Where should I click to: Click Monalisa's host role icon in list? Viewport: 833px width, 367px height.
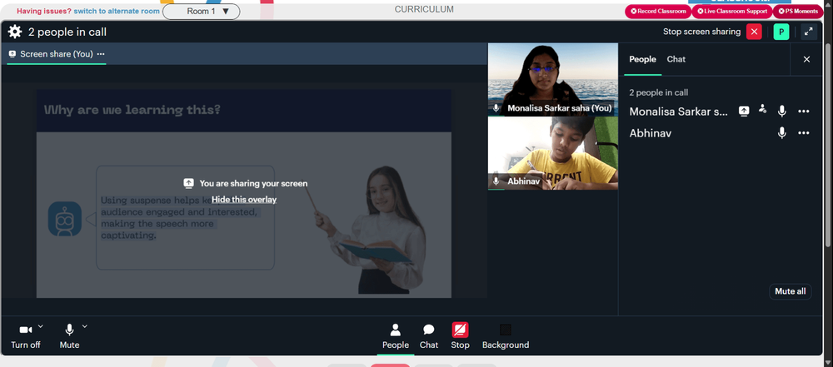(763, 109)
